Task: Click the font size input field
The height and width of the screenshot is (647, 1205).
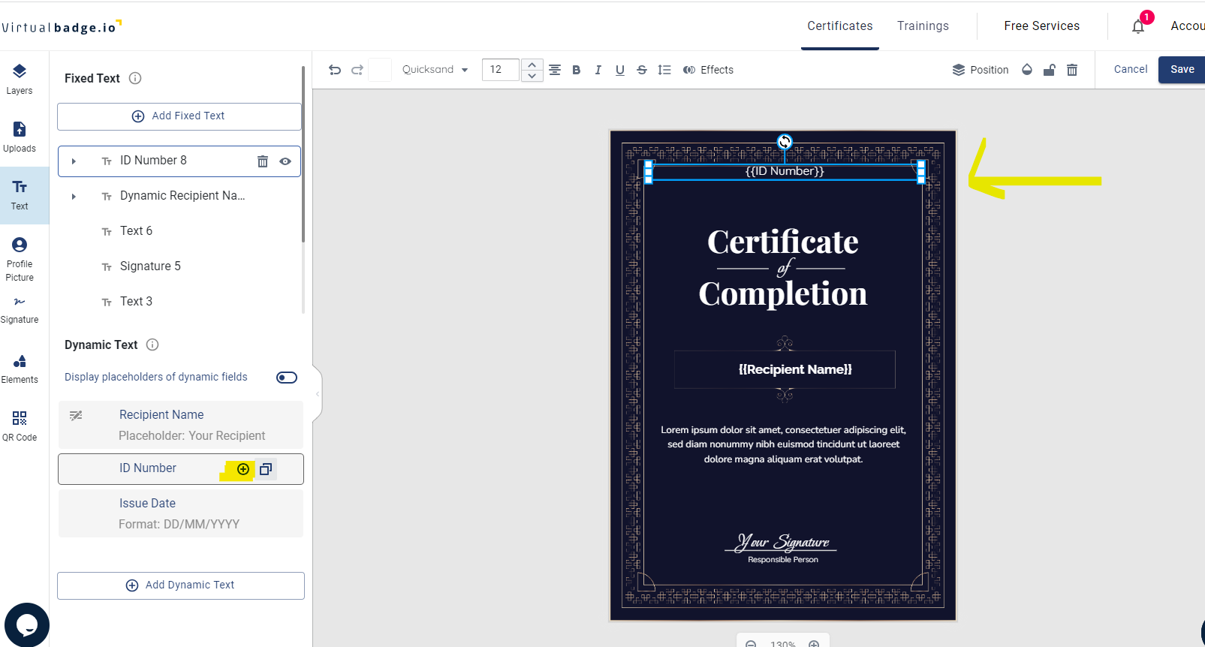Action: pos(500,70)
